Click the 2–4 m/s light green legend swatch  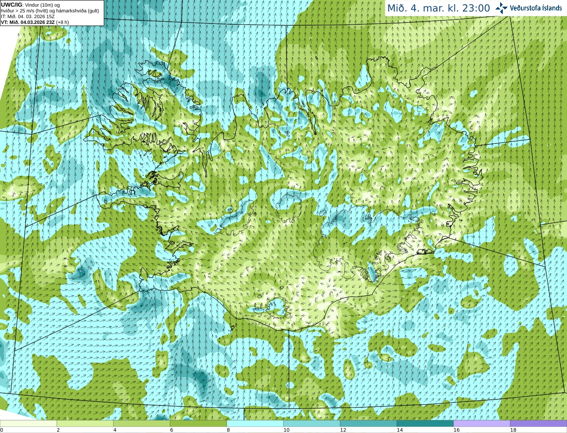tap(85, 423)
